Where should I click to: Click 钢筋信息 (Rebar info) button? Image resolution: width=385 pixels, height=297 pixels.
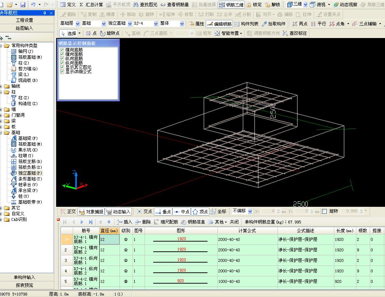point(193,222)
